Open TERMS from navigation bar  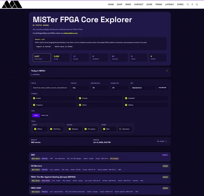point(159,4)
